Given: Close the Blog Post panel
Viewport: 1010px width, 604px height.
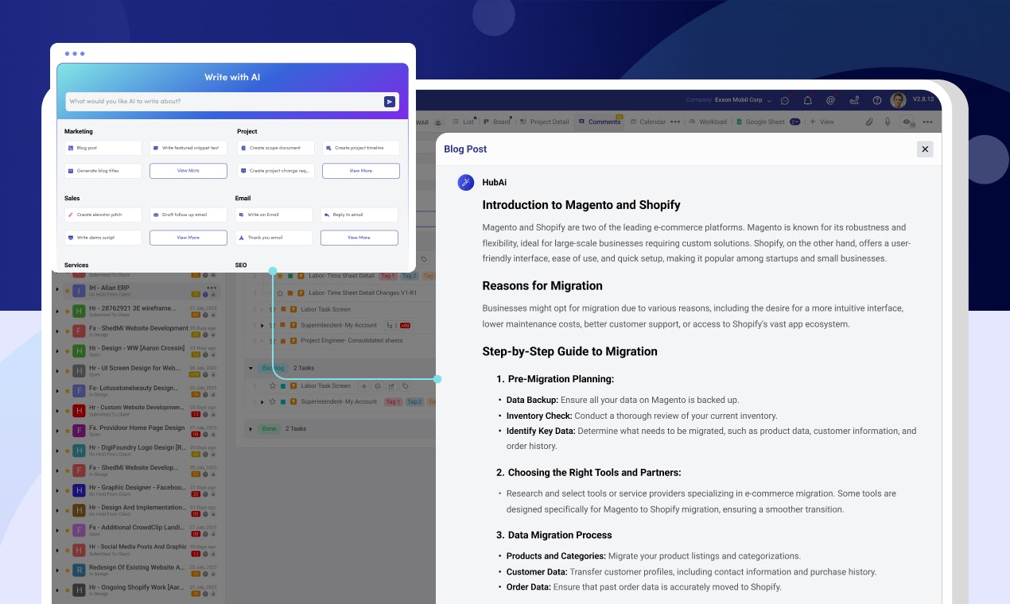Looking at the screenshot, I should (924, 149).
